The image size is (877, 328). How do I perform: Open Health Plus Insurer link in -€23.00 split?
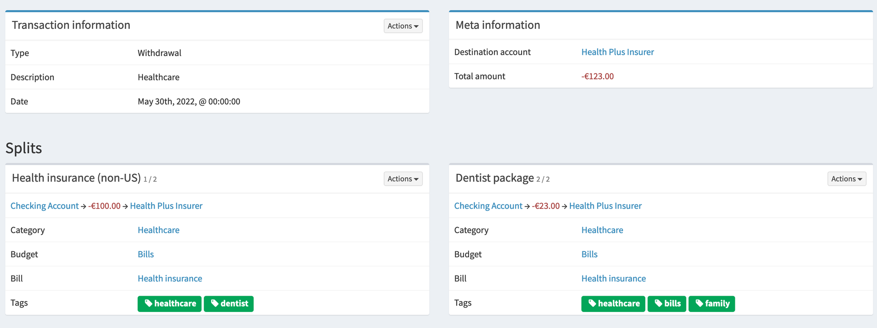pyautogui.click(x=605, y=206)
